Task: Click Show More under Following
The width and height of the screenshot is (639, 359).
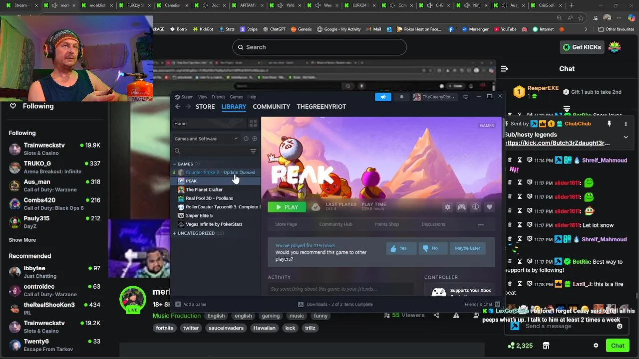Action: [x=22, y=240]
